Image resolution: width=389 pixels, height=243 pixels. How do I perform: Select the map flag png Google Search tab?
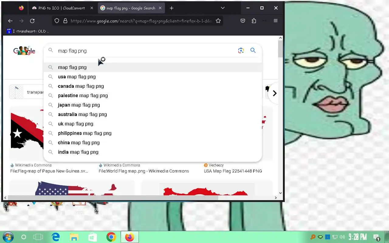click(x=132, y=8)
